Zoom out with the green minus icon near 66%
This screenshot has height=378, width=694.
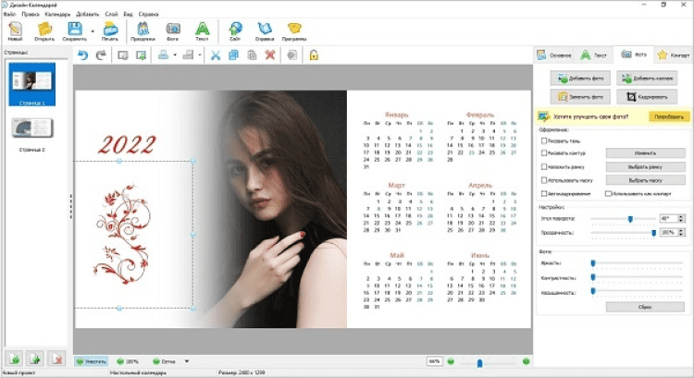coord(451,361)
